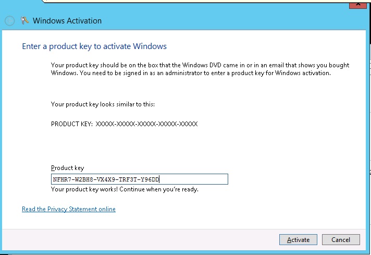
Task: Click the Windows DVD instruction paragraph
Action: pos(200,69)
